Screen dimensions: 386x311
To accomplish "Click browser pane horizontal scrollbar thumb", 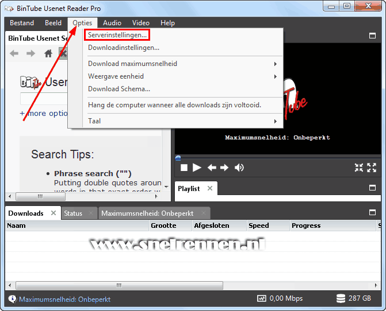I will (x=40, y=196).
